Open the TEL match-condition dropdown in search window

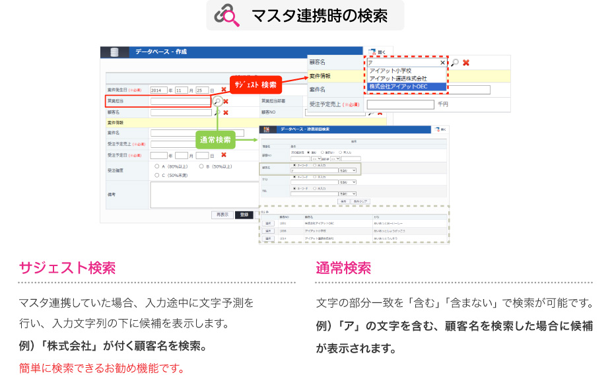[x=347, y=193]
